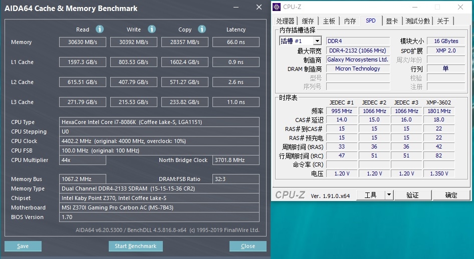Screen dimensions: 474x259
Task: Click the XMP-3602 CAS latency value 18.0
Action: pos(439,119)
